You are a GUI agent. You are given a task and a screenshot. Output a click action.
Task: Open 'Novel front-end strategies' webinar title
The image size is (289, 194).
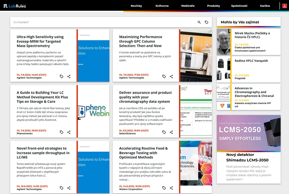click(43, 153)
